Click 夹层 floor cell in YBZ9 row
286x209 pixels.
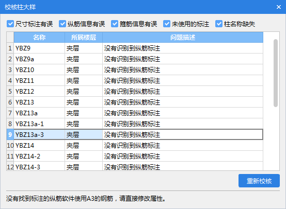(x=84, y=48)
